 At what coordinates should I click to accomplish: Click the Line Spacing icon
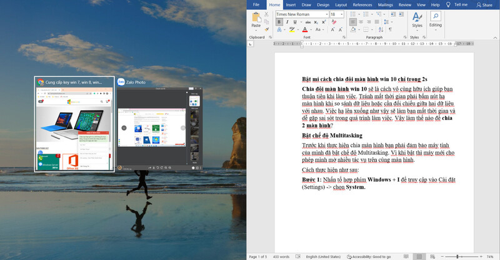click(x=386, y=22)
